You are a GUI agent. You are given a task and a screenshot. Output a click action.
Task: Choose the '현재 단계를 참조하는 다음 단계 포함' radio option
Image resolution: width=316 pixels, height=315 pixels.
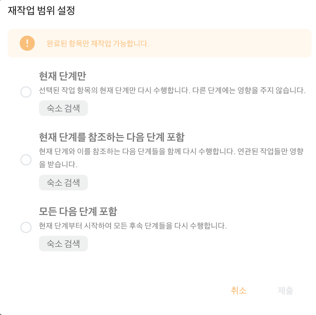coord(26,160)
